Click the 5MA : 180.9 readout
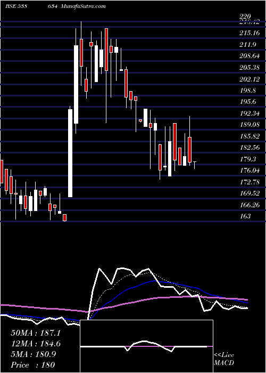 33,354
